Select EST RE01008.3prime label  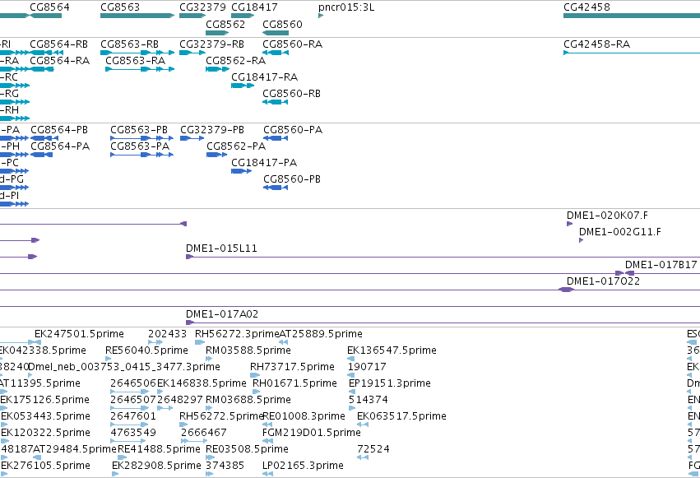coord(304,416)
